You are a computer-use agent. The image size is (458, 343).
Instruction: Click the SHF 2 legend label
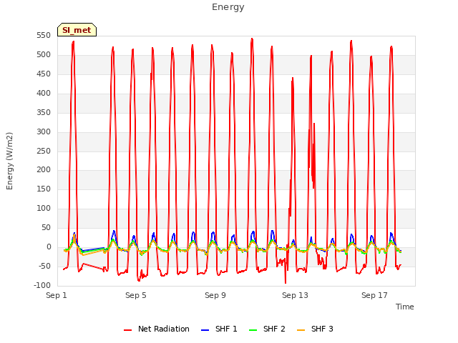274,329
